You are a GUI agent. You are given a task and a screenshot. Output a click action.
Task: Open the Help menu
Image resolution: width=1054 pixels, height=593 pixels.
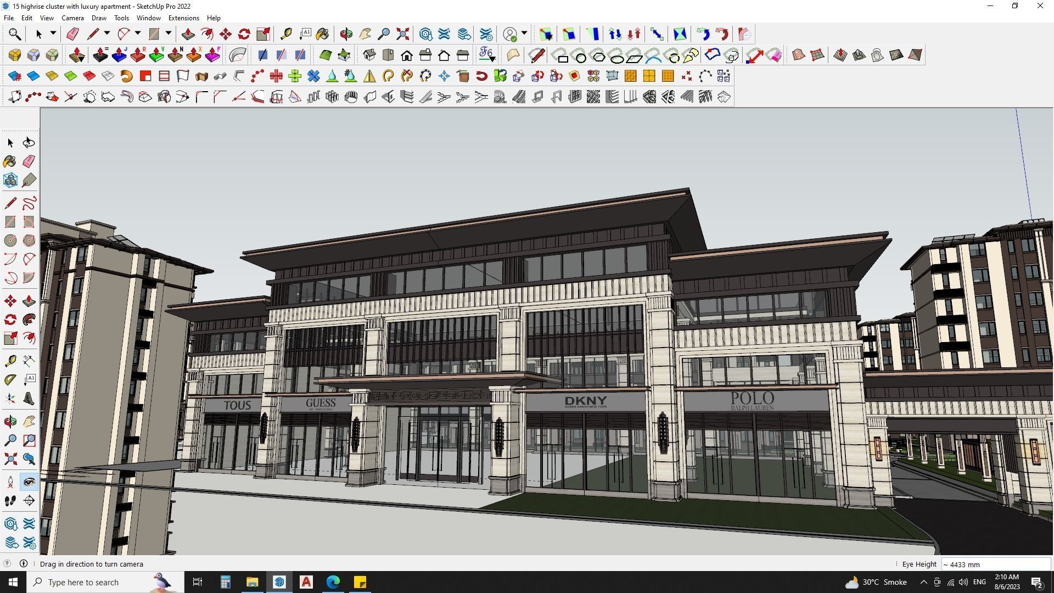214,18
